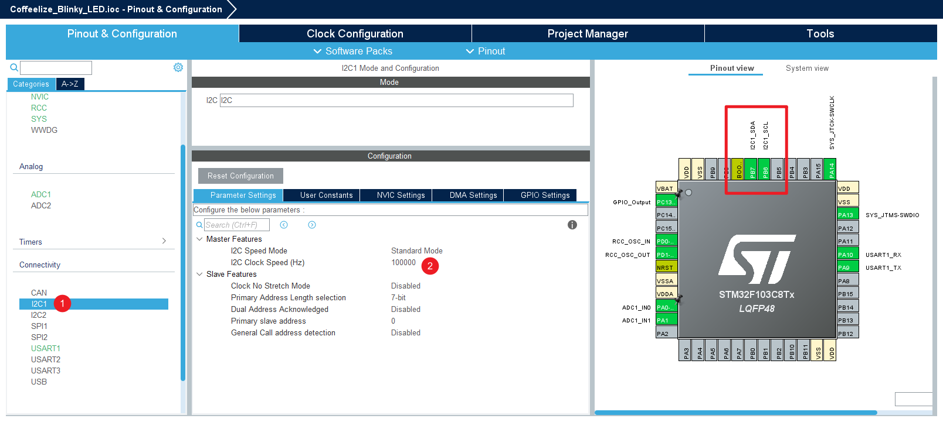
Task: Select the PB7 pin on the chip
Action: [x=752, y=170]
